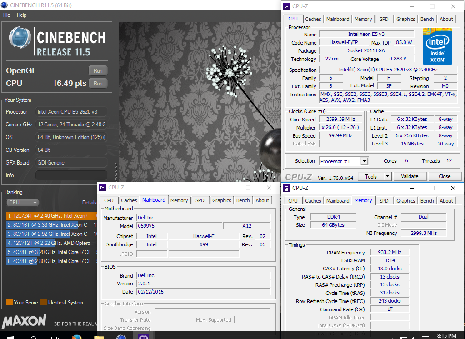
Task: Select ranking row 3. 8C/16T @ 2.92 GHz
Action: pyautogui.click(x=51, y=234)
